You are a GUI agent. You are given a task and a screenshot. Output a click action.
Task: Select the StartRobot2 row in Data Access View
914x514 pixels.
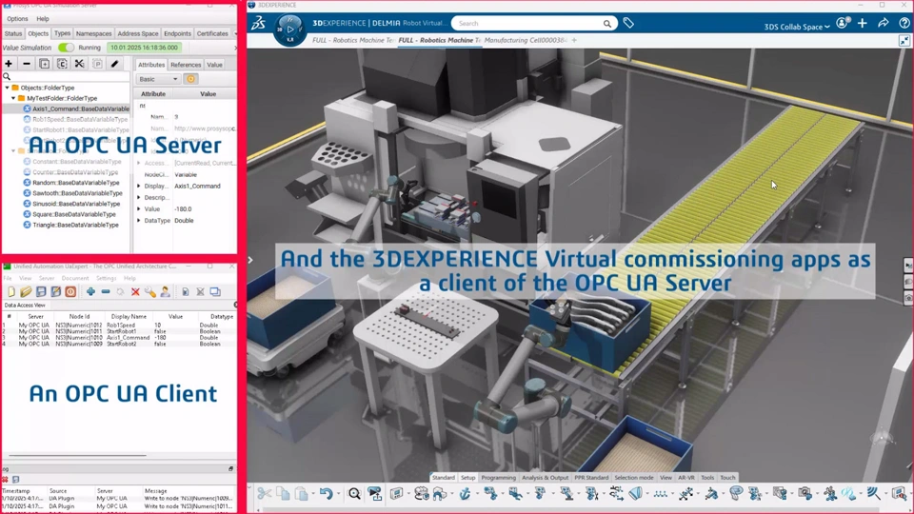[118, 344]
